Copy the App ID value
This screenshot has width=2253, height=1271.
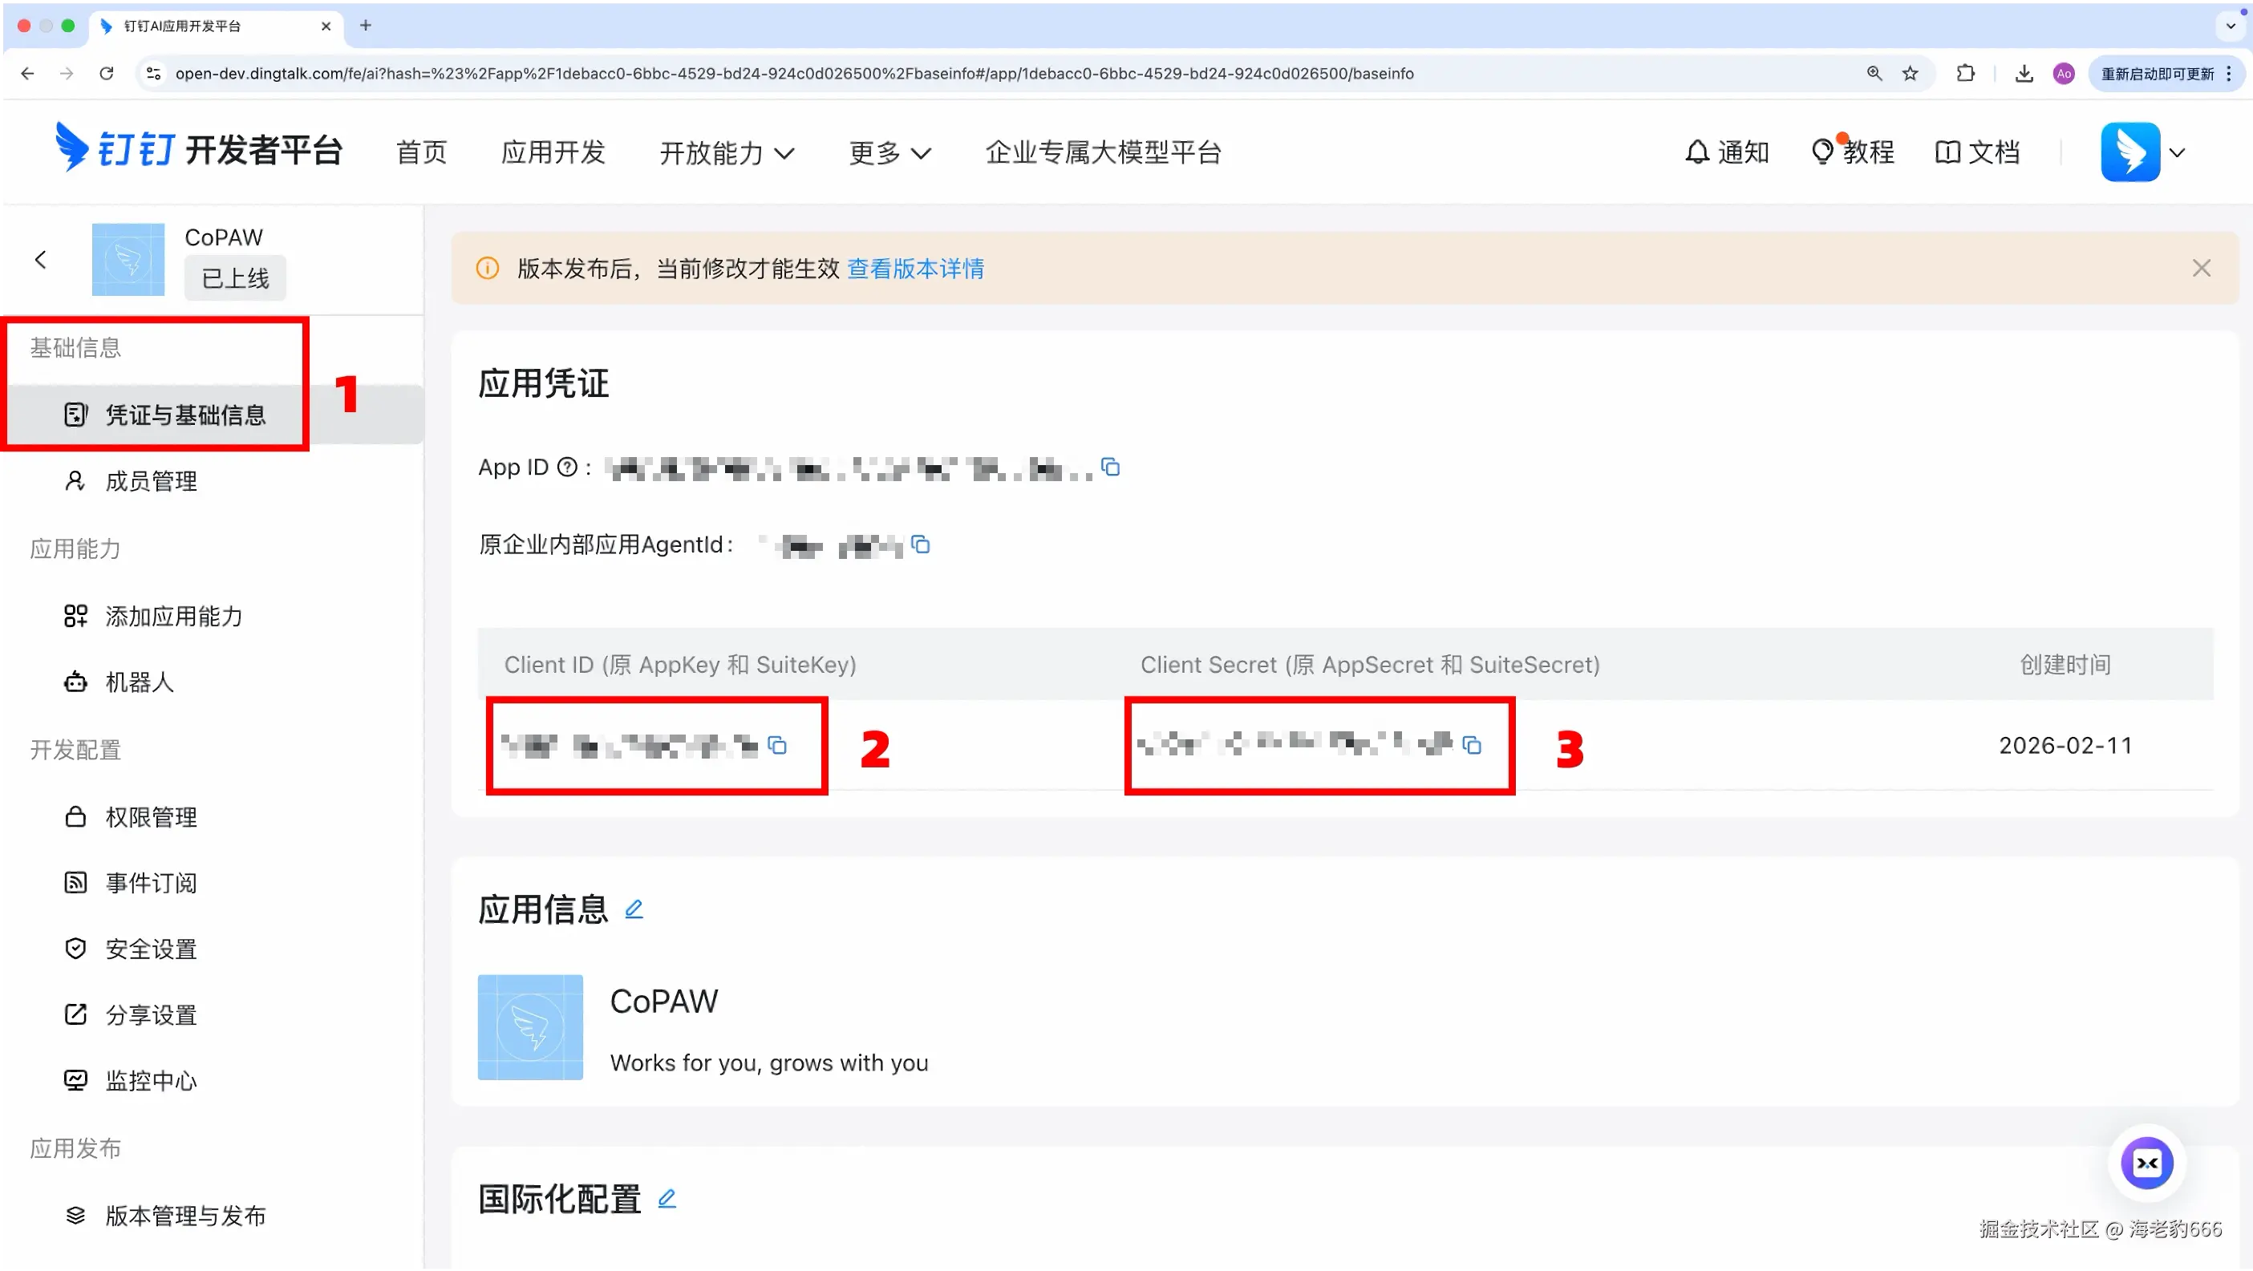pos(1111,468)
